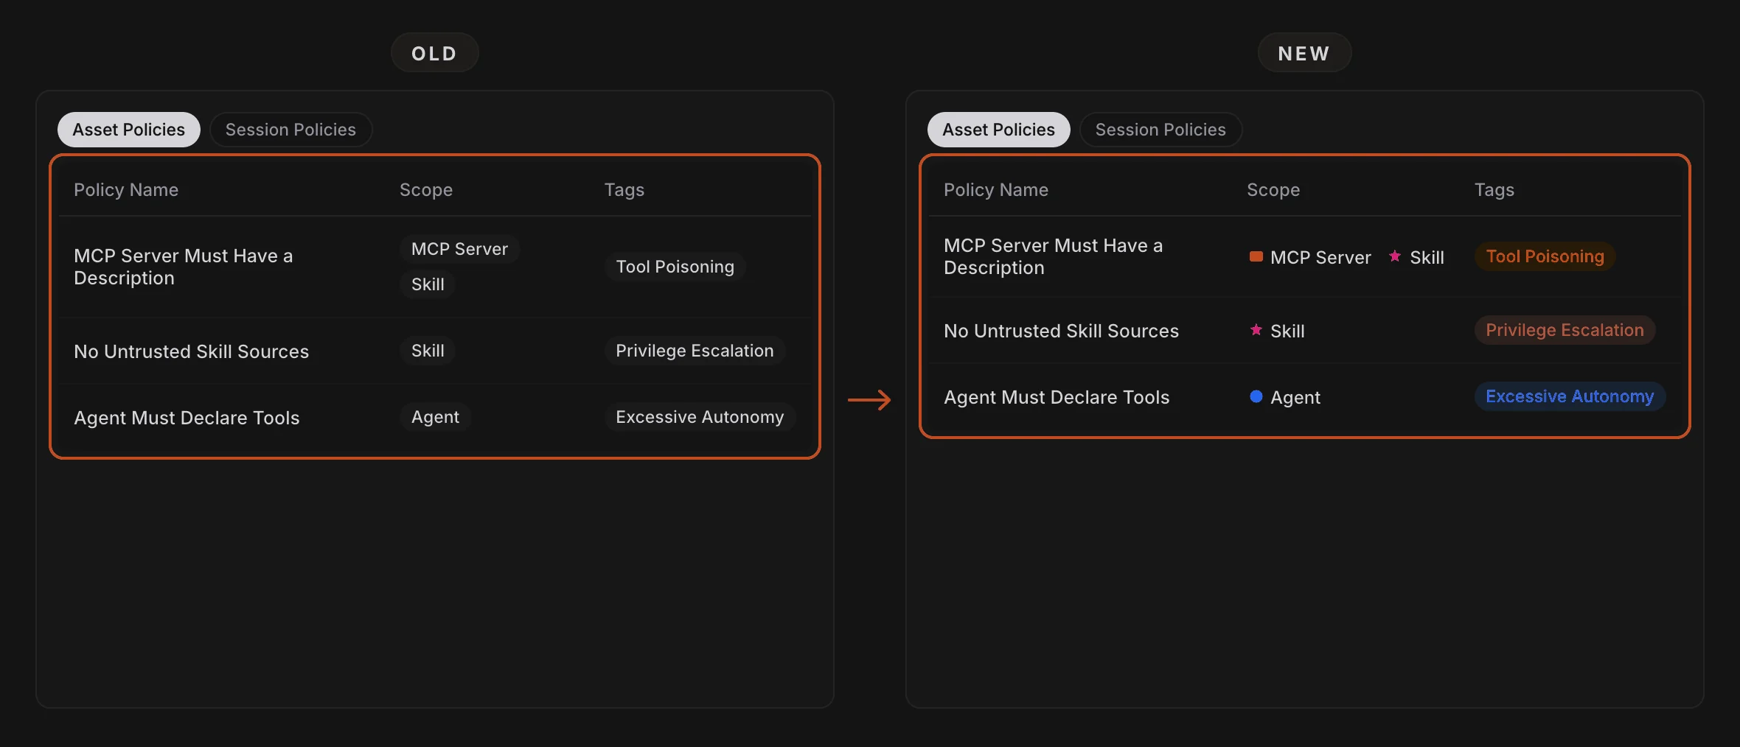This screenshot has width=1740, height=747.
Task: Click MCP Server scope label in NEW panel
Action: (1320, 257)
